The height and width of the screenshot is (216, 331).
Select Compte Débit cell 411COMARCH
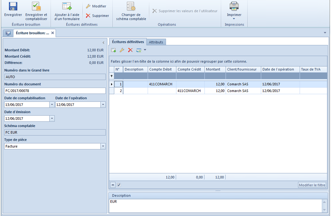[x=162, y=84]
